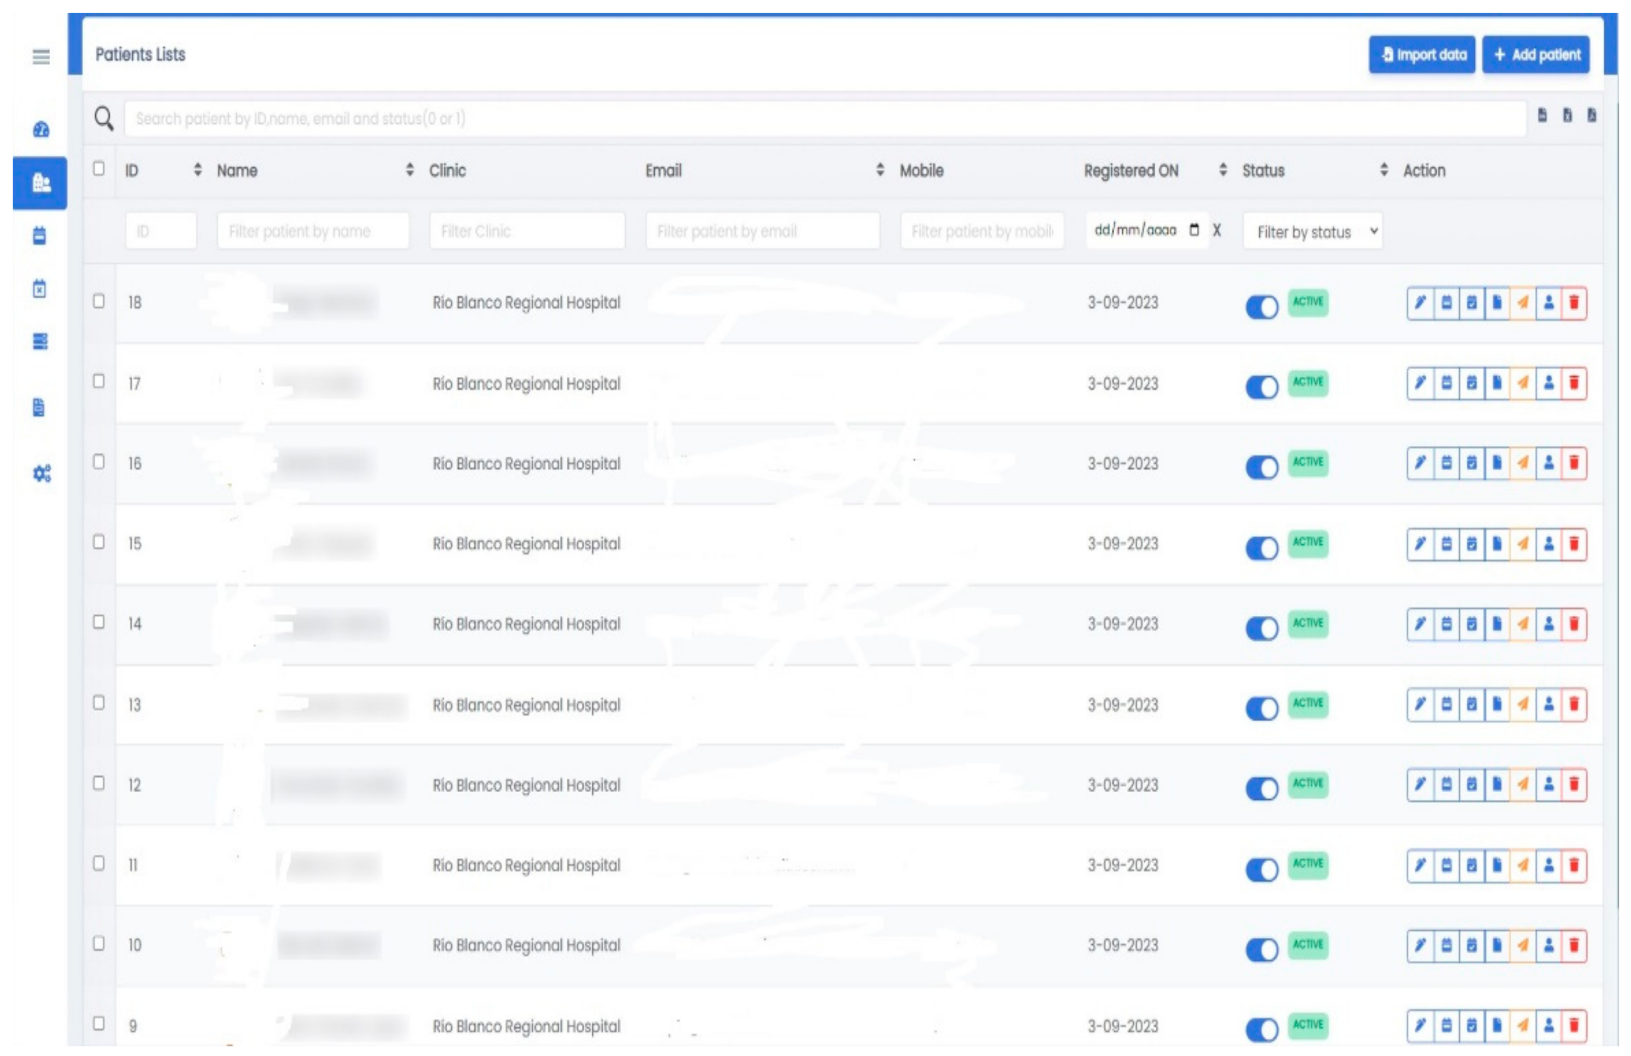Click the hamburger menu icon
The height and width of the screenshot is (1056, 1631).
coord(41,57)
